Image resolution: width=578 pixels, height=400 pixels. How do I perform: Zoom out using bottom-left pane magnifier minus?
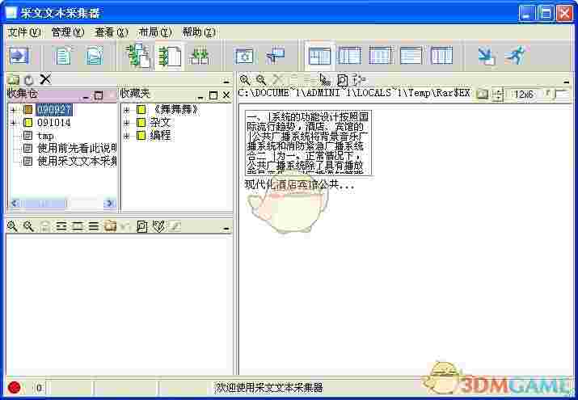point(28,226)
